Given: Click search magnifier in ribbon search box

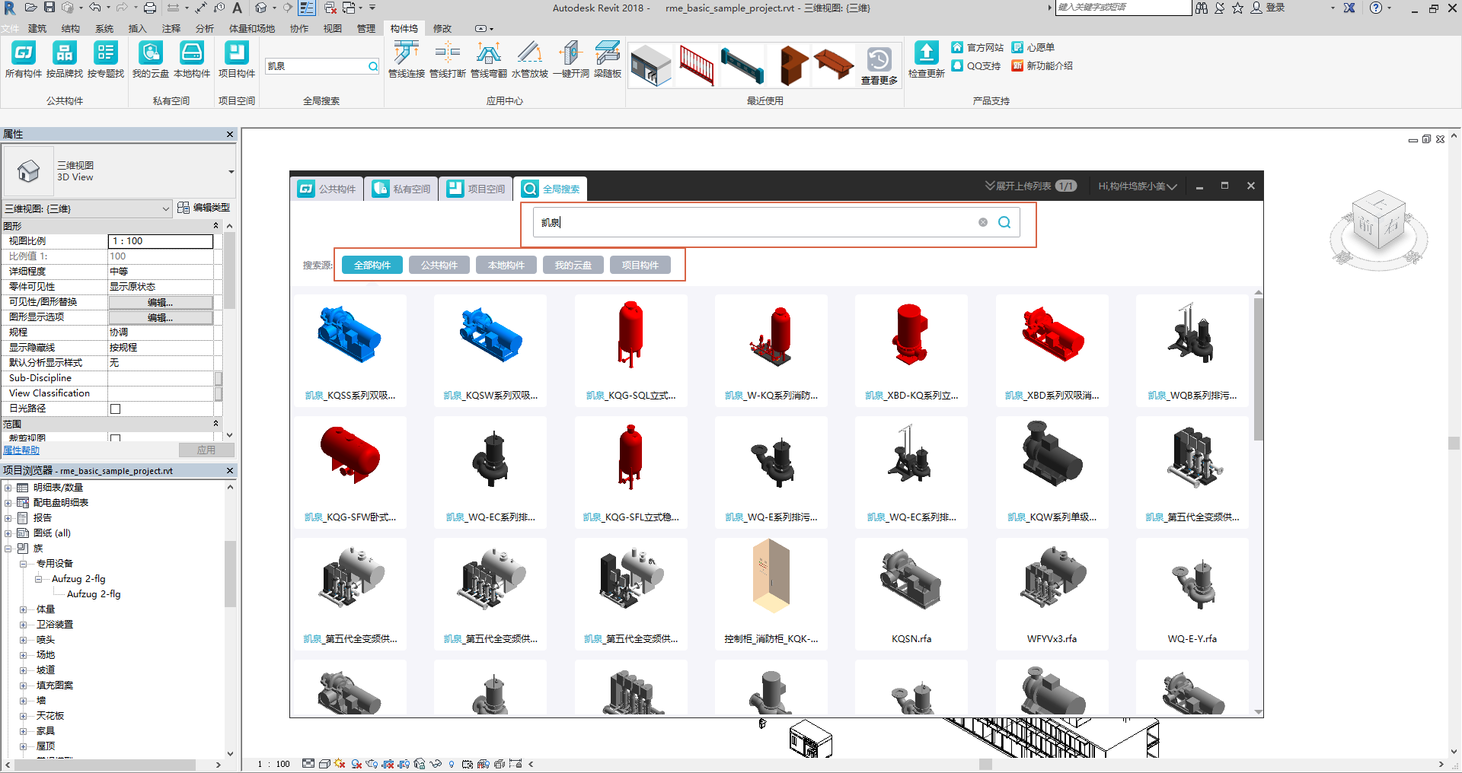Looking at the screenshot, I should coord(373,66).
